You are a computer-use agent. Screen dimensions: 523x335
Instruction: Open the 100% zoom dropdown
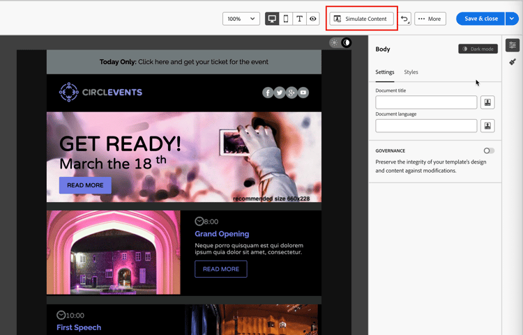(241, 19)
